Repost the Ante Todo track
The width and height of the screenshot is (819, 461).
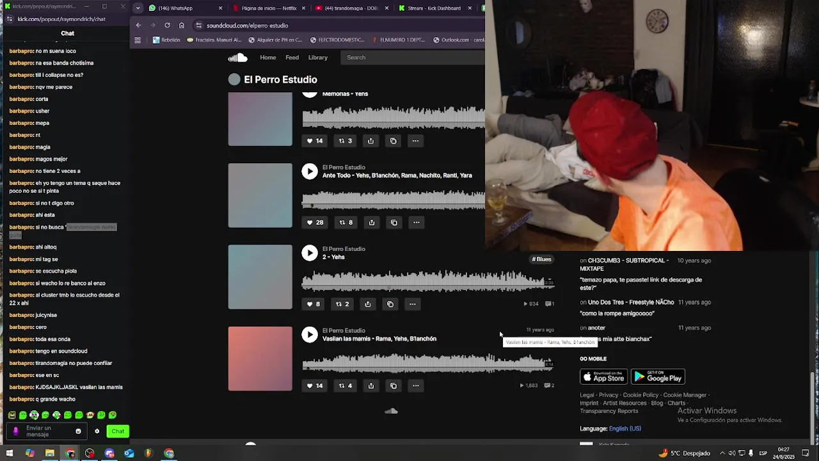(346, 222)
